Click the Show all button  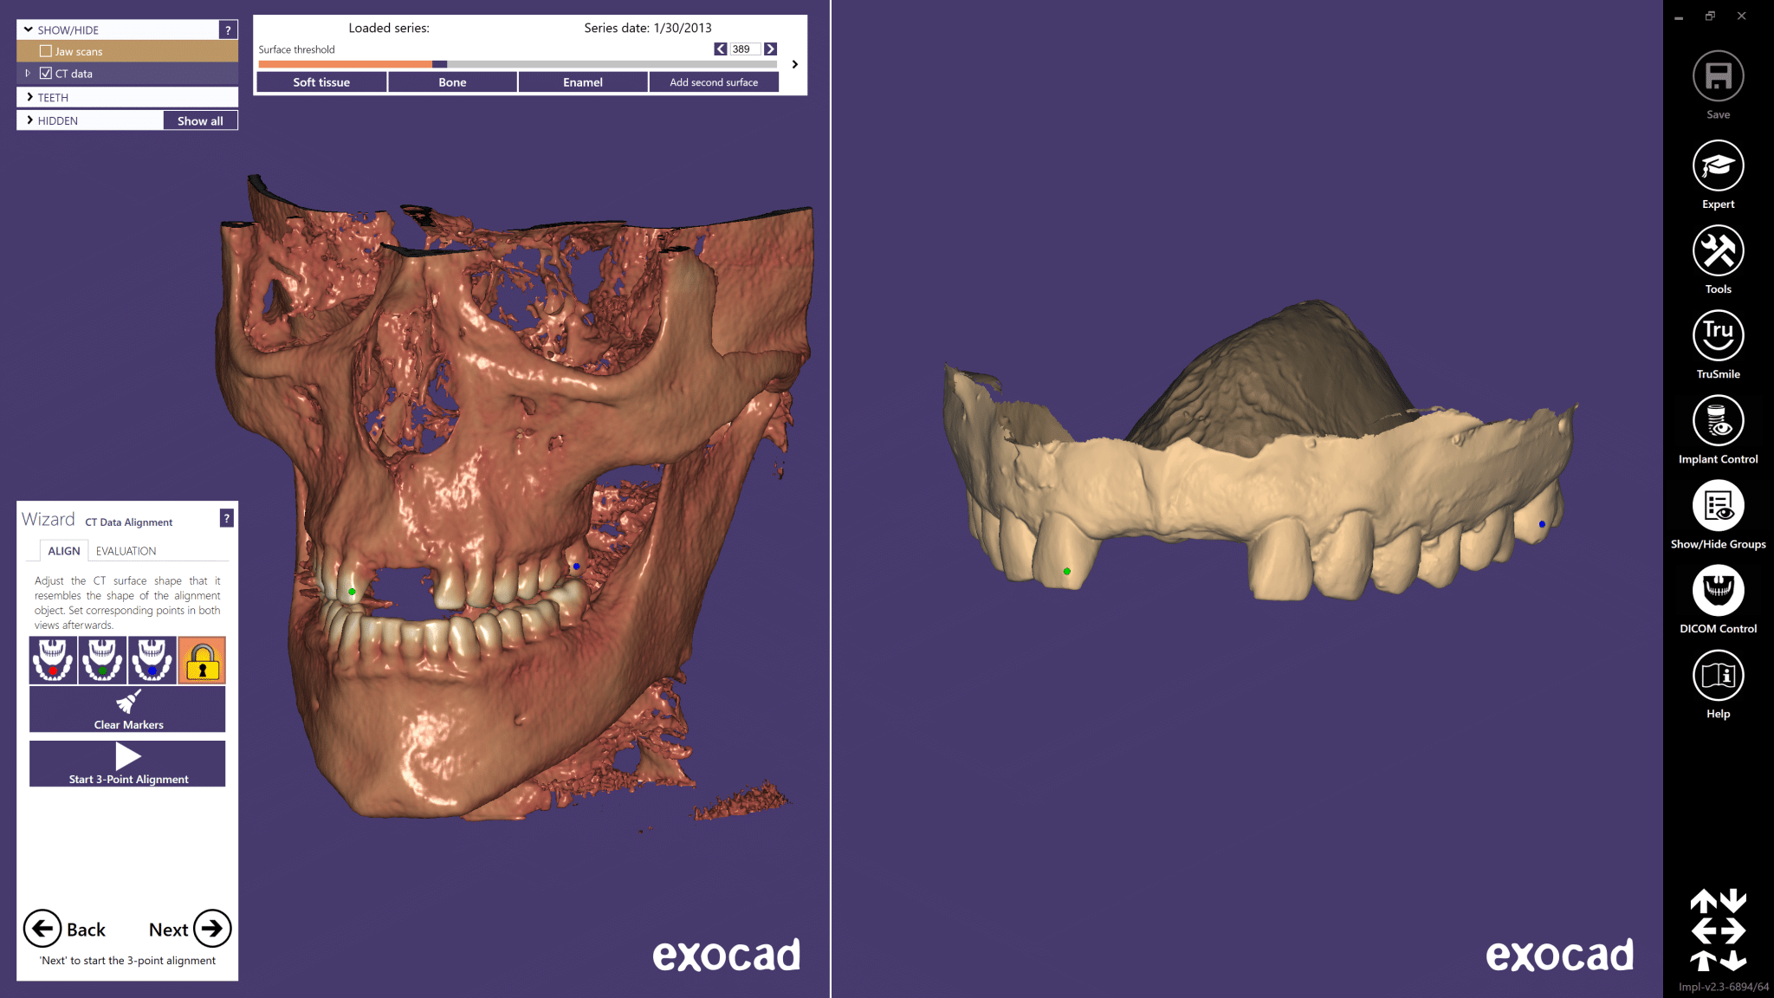200,120
